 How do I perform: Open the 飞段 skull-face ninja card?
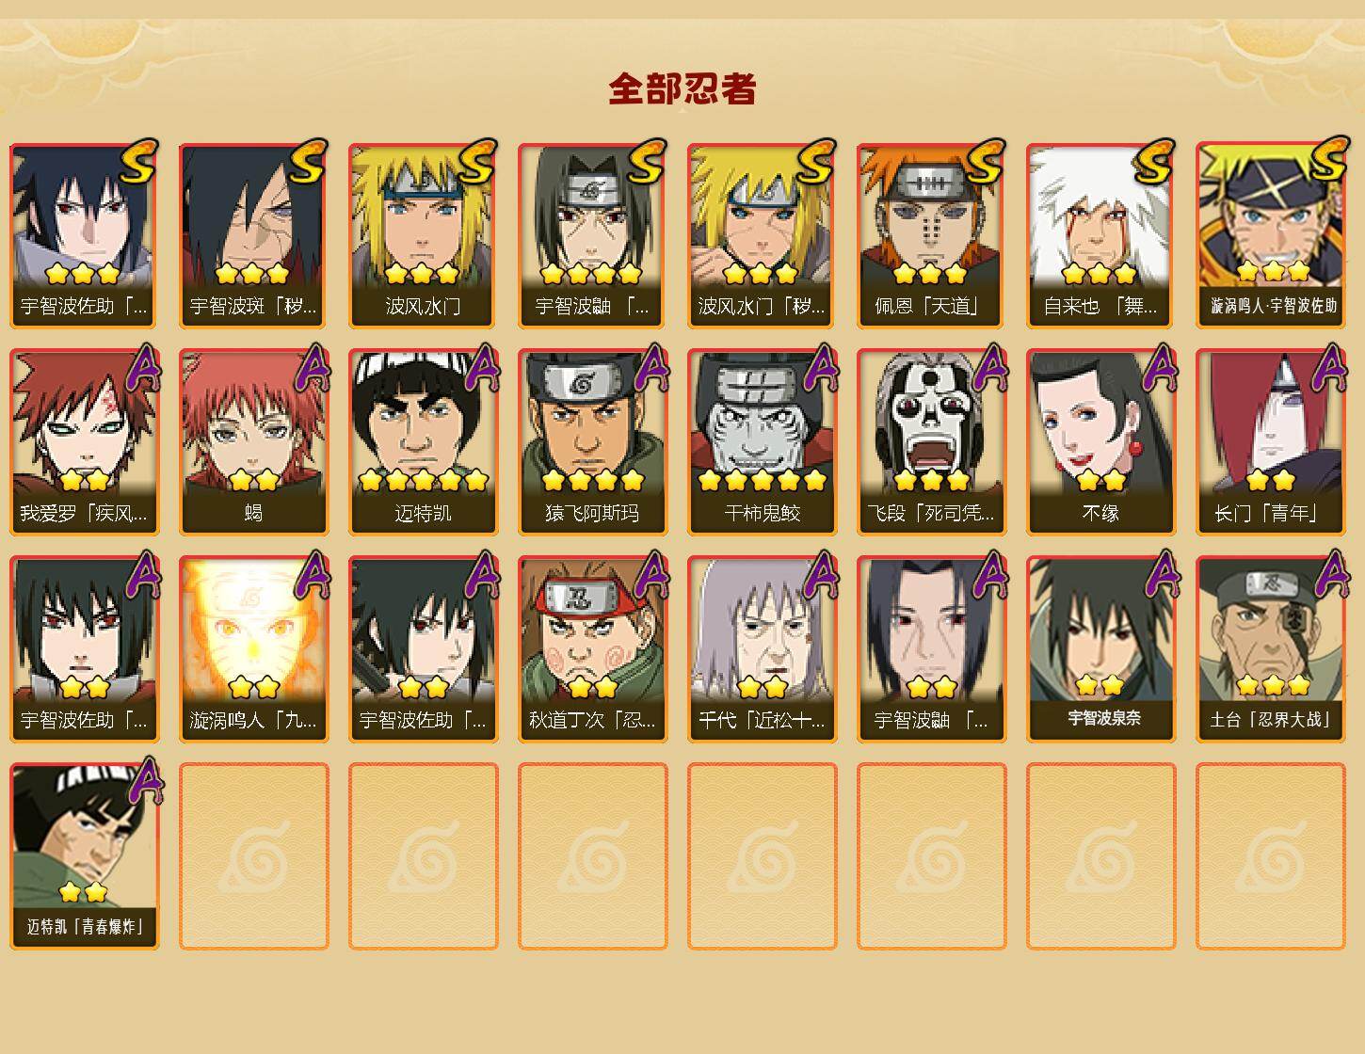pyautogui.click(x=932, y=442)
